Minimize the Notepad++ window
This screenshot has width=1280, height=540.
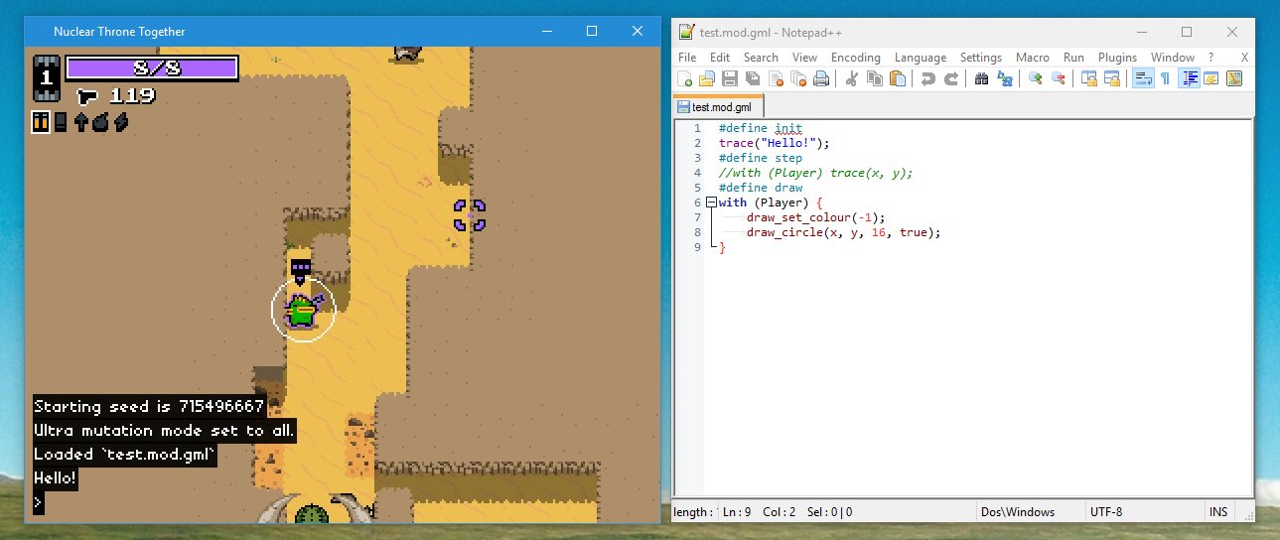point(1140,32)
